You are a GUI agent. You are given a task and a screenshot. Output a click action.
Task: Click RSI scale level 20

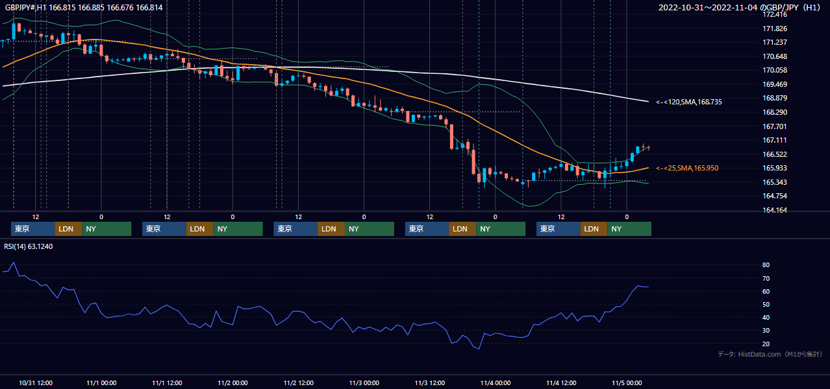pyautogui.click(x=766, y=344)
